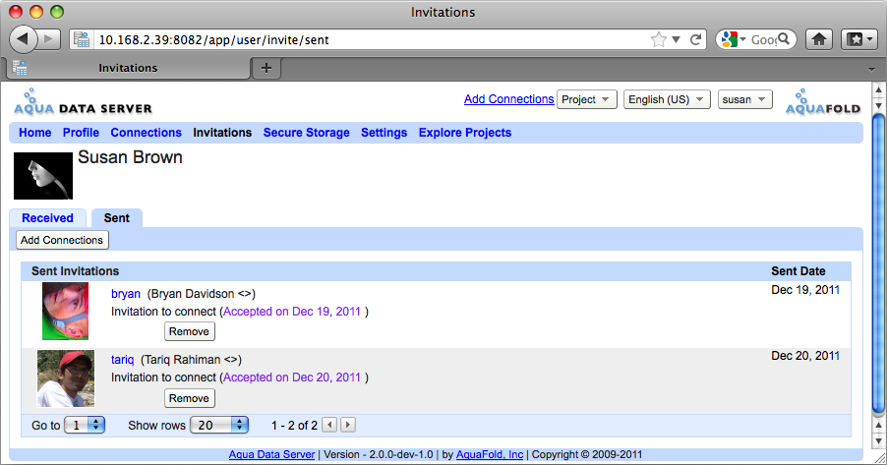Screen dimensions: 887x465
Task: Open the browser home page icon
Action: [819, 39]
